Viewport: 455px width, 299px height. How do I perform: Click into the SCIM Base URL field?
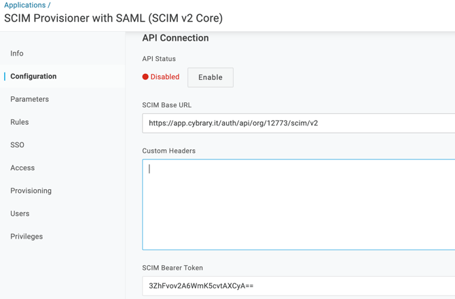tap(299, 123)
